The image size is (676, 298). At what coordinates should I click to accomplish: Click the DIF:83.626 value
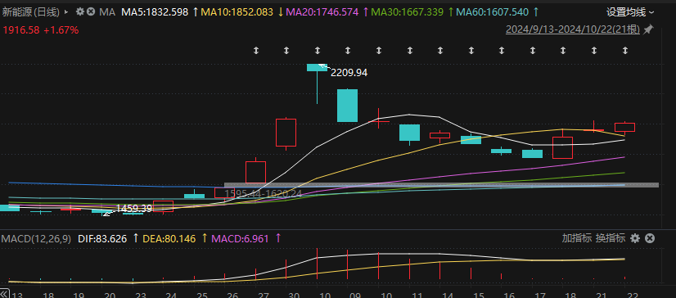102,238
